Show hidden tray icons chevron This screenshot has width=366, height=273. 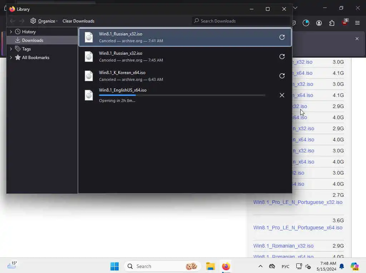[261, 266]
